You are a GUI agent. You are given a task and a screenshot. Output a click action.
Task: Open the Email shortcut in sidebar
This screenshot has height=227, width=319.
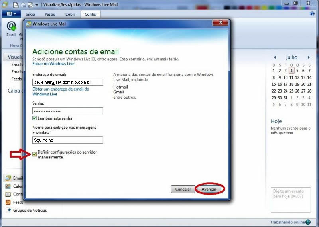pos(14,178)
